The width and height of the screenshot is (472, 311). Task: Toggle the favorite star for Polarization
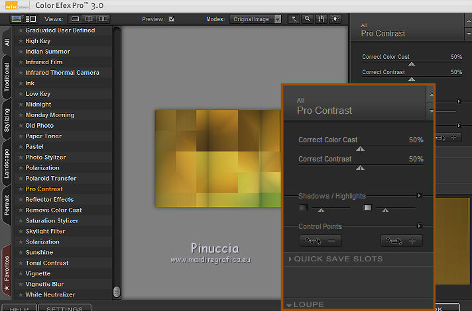click(x=21, y=167)
